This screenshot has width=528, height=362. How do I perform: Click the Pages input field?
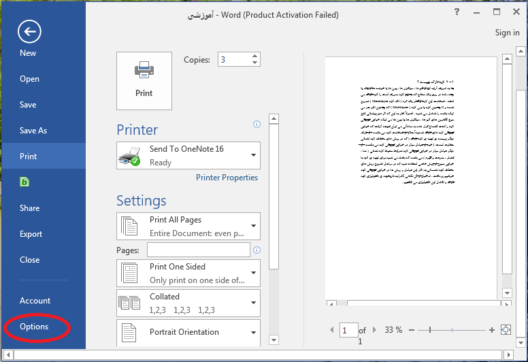tap(199, 250)
